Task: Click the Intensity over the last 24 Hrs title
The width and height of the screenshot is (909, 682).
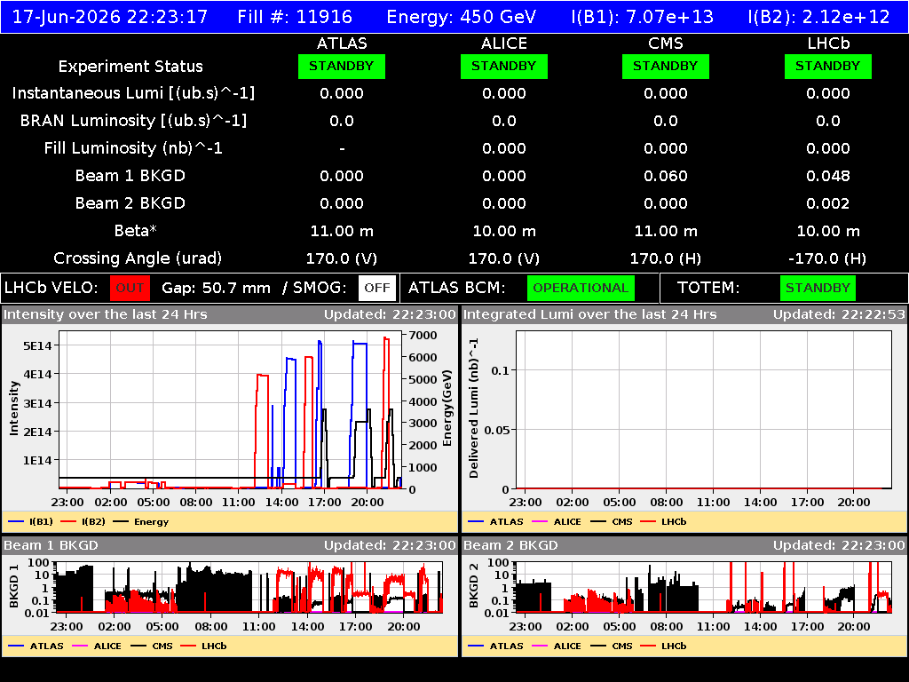Action: [105, 315]
